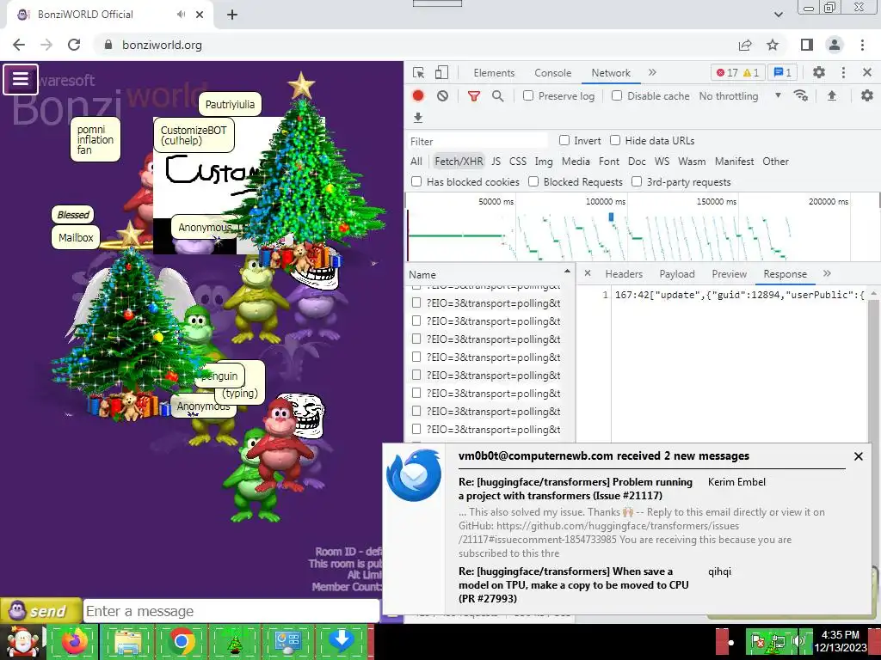Switch to the Elements panel
Image resolution: width=881 pixels, height=660 pixels.
point(494,73)
